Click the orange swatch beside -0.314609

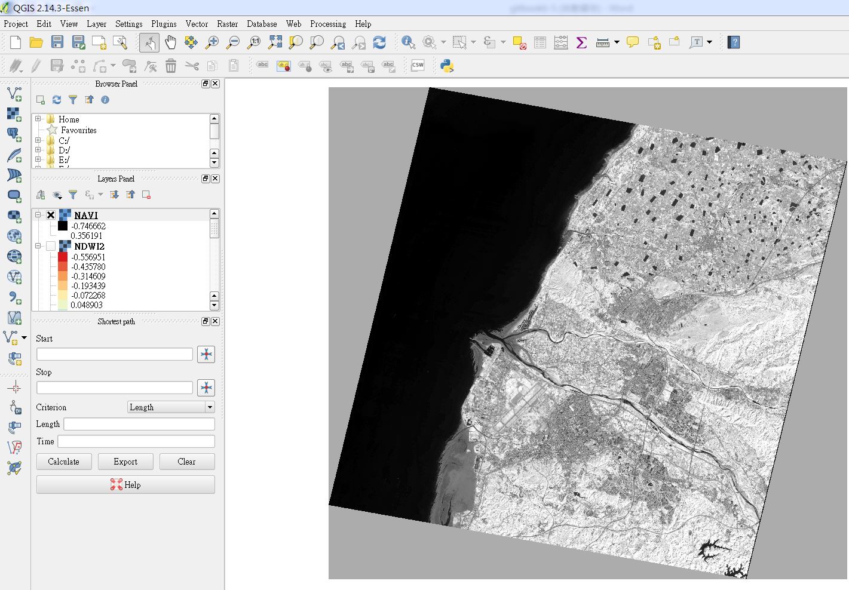click(63, 276)
